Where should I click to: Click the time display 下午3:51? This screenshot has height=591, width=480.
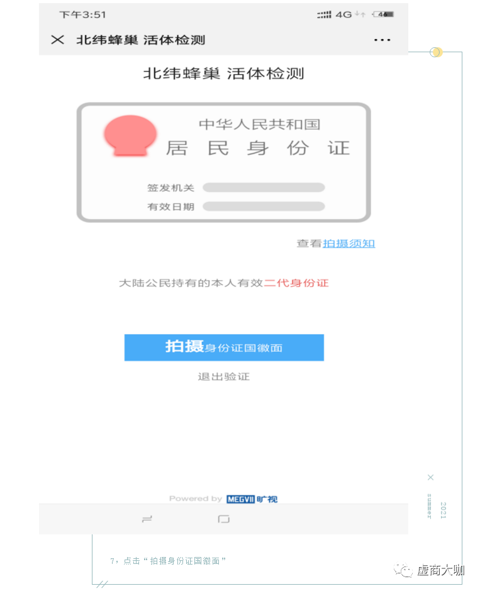(x=82, y=14)
